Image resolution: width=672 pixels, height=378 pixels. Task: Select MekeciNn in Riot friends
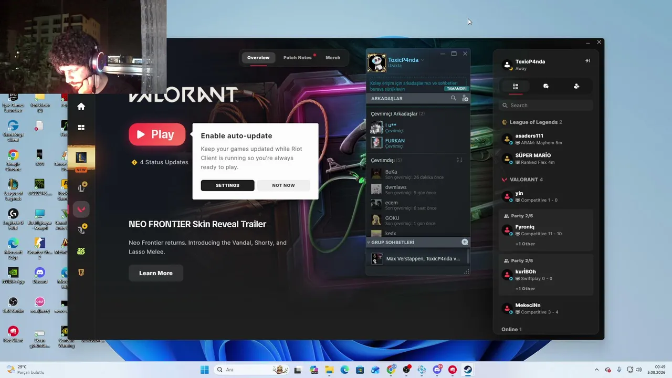click(546, 308)
